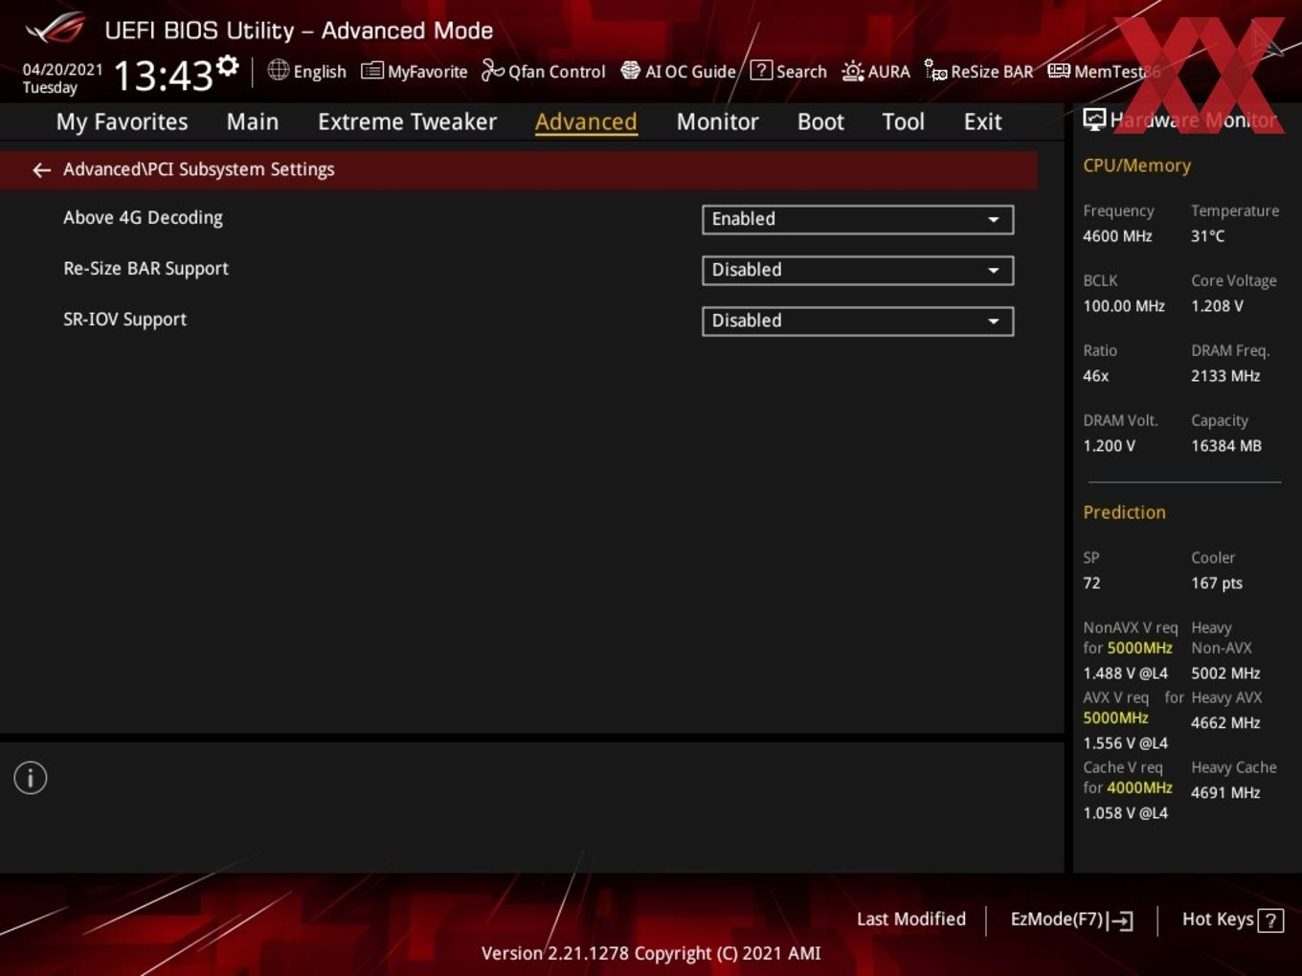Click the Qfan Control label
This screenshot has height=976, width=1302.
[x=556, y=72]
